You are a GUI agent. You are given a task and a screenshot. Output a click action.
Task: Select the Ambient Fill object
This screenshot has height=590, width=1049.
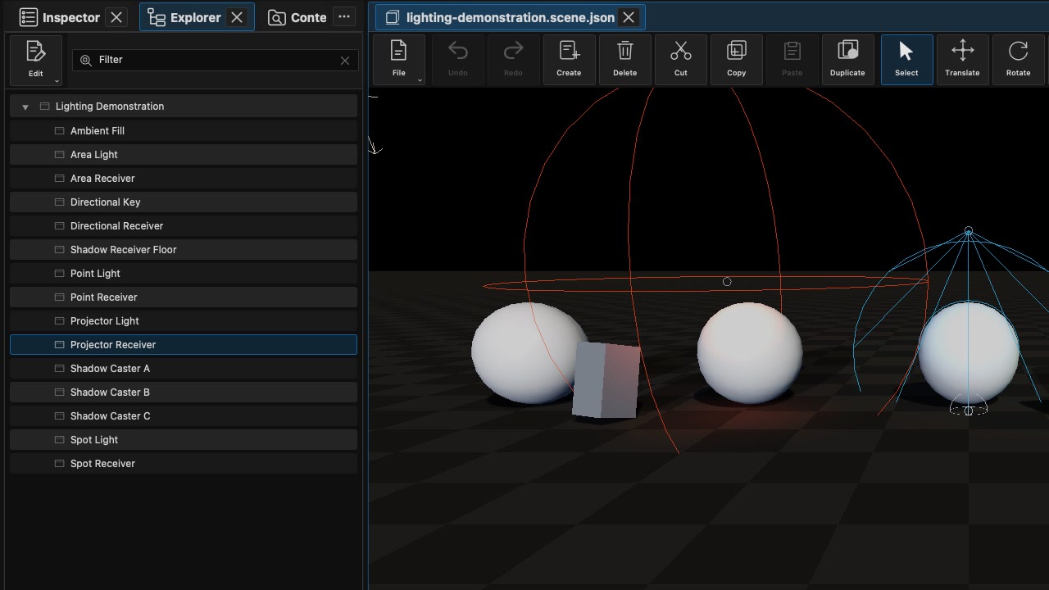[x=184, y=131]
